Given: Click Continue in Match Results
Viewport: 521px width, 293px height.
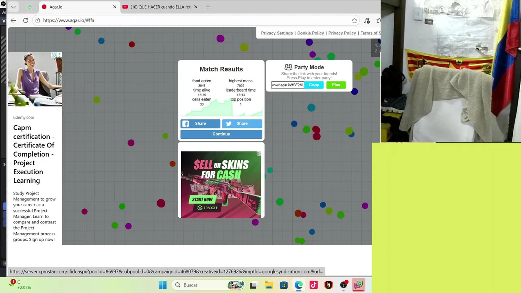Looking at the screenshot, I should [221, 134].
